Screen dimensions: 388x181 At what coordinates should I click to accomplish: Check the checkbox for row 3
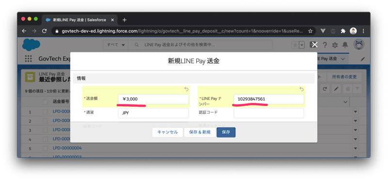(x=45, y=130)
